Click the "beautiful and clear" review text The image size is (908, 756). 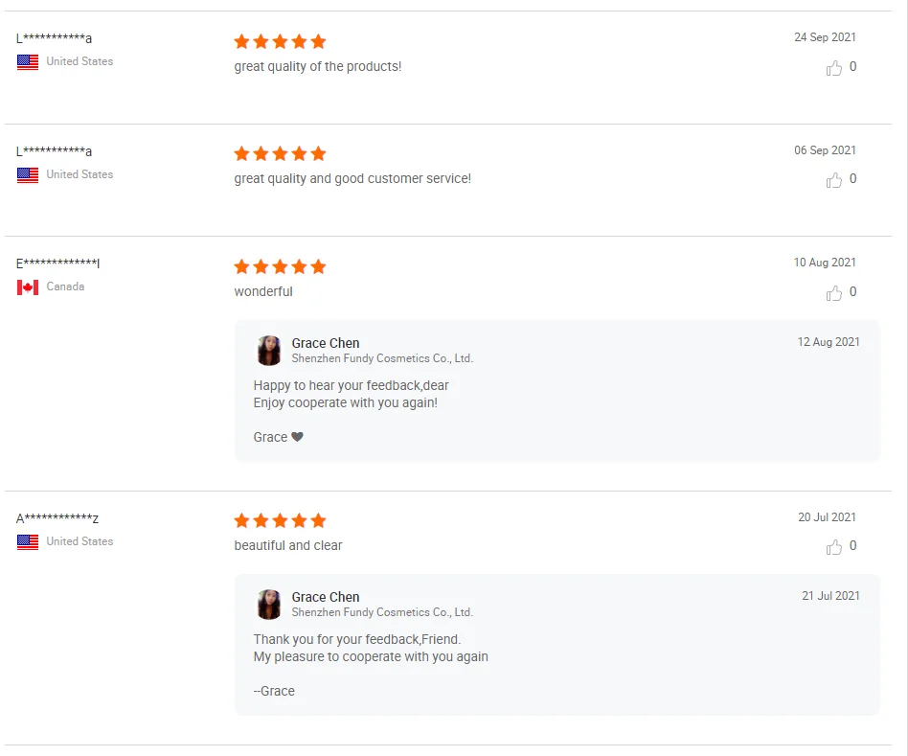click(288, 545)
